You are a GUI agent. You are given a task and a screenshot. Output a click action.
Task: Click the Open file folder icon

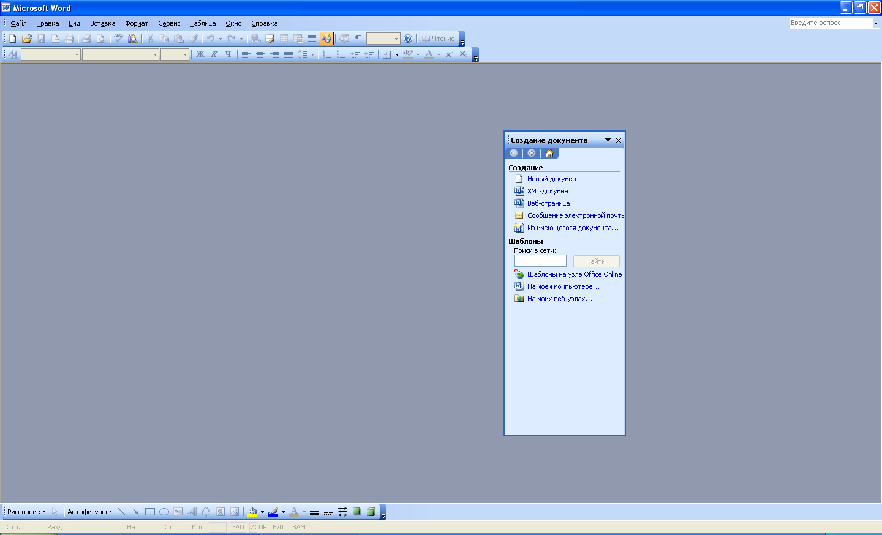tap(26, 39)
